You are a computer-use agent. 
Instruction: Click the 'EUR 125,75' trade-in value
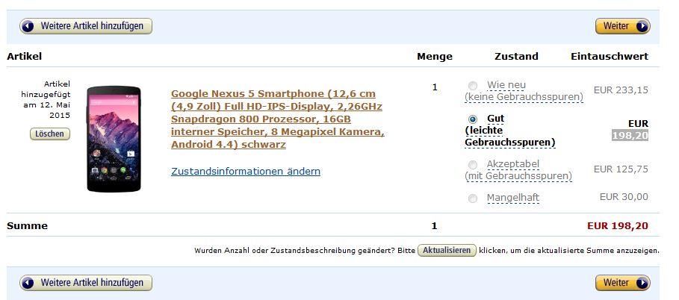tap(621, 169)
